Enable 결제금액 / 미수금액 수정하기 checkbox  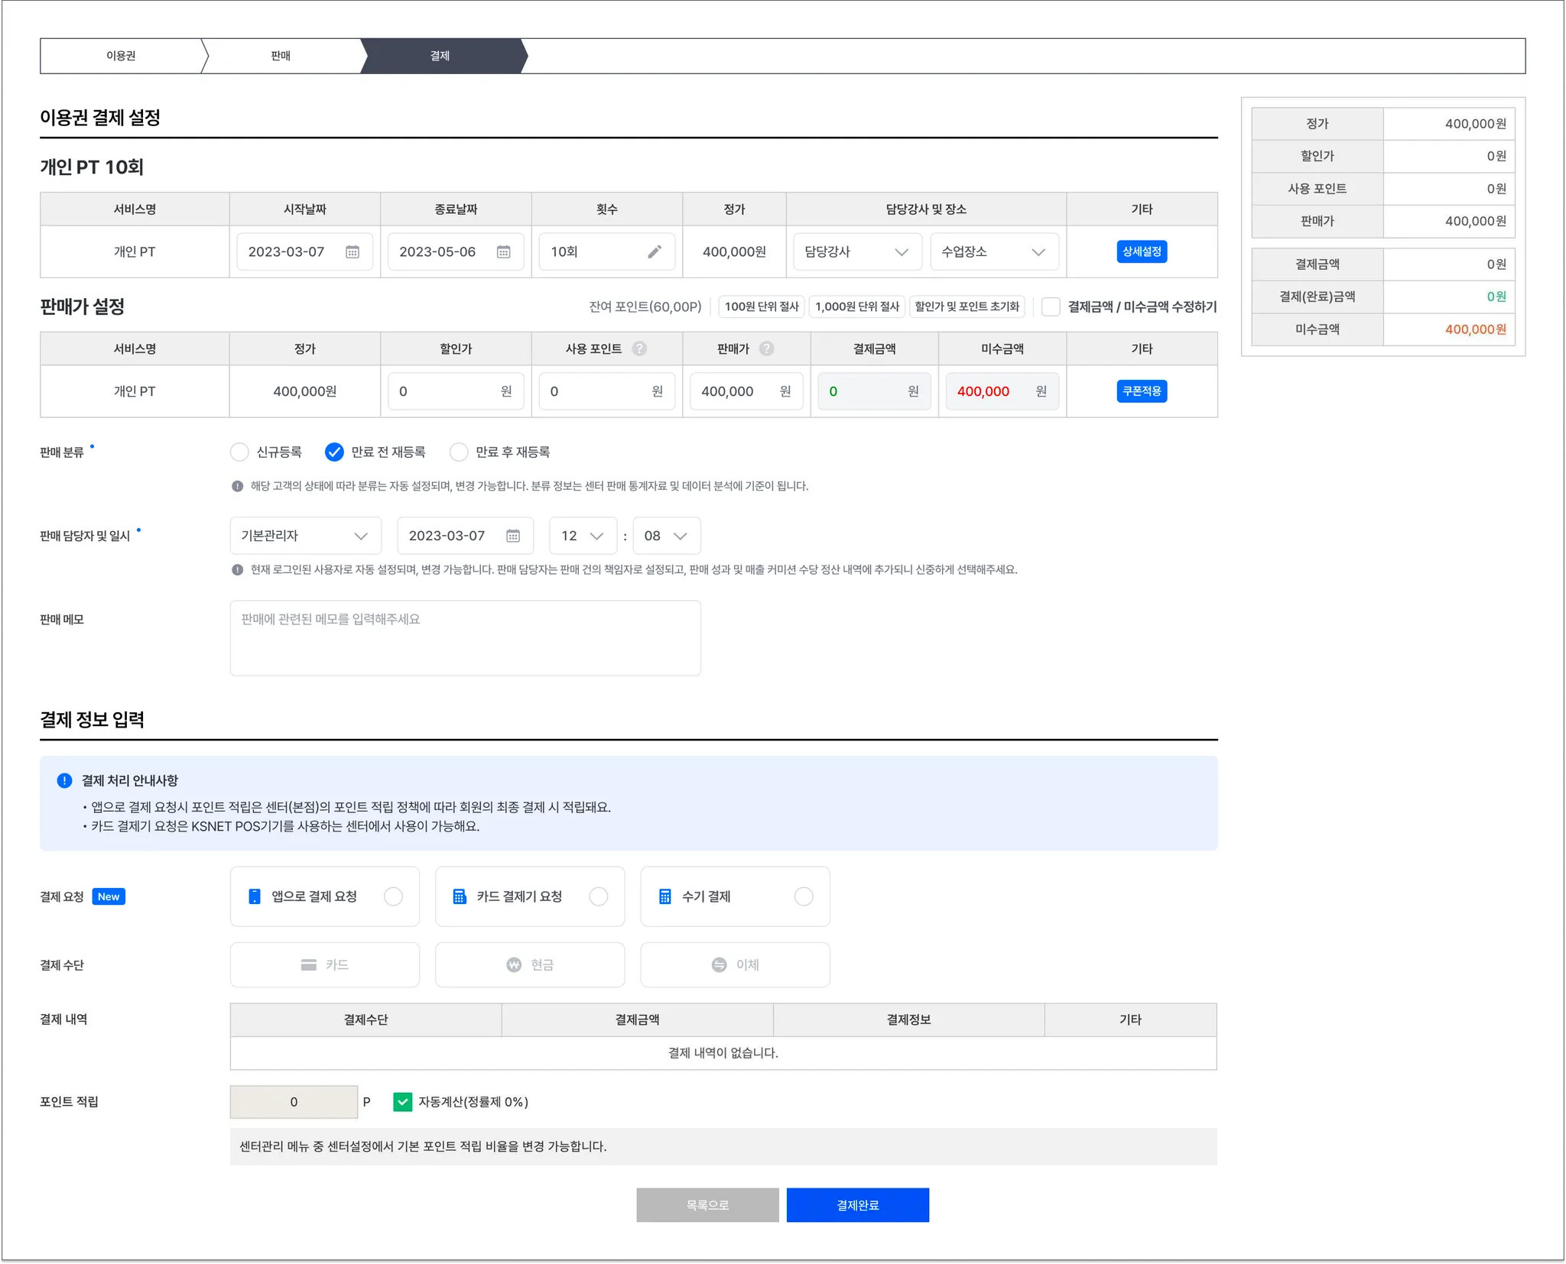[x=1051, y=307]
